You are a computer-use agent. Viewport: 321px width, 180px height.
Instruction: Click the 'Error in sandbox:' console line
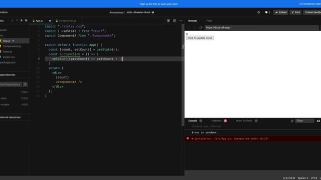coord(205,132)
